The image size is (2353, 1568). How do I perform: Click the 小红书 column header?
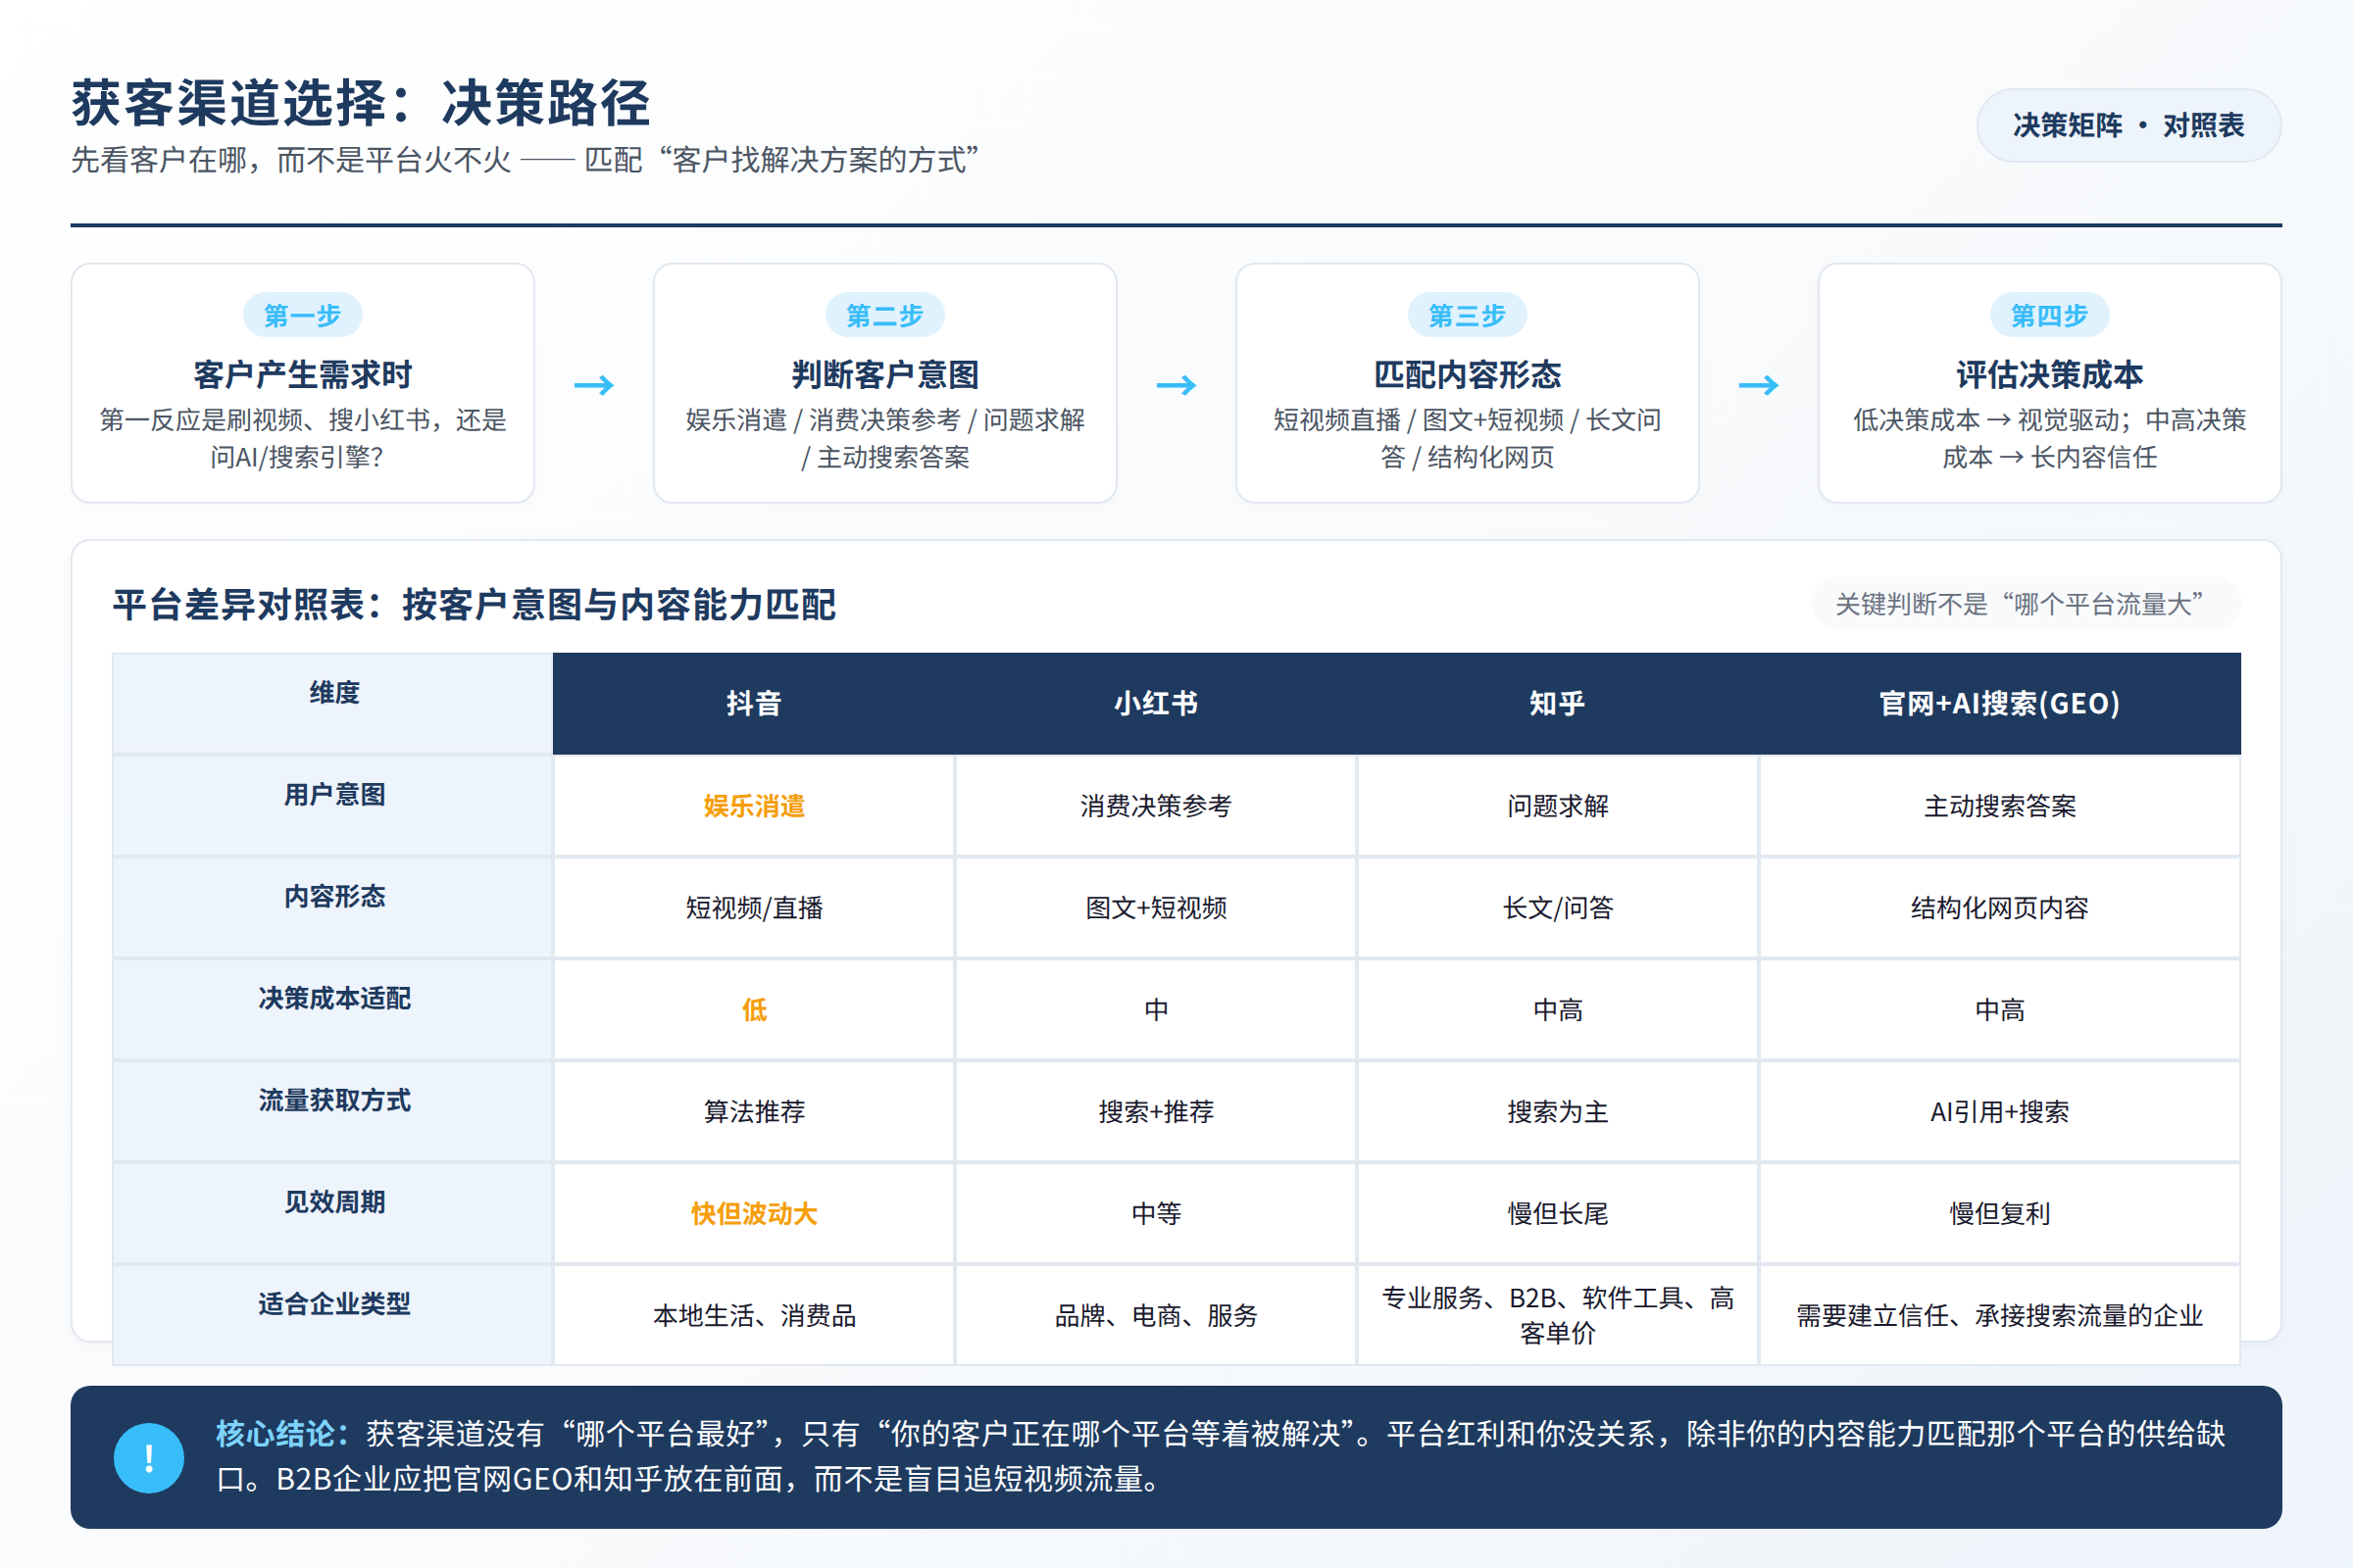click(1156, 703)
